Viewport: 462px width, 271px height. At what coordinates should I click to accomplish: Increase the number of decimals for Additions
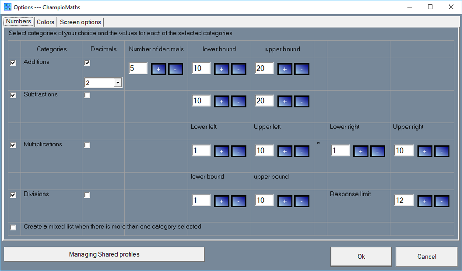158,69
